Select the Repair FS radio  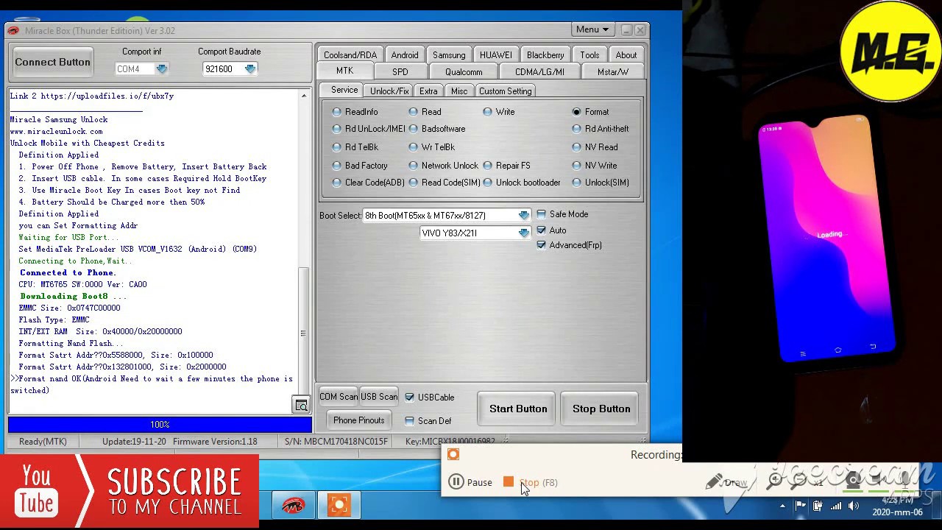click(488, 166)
